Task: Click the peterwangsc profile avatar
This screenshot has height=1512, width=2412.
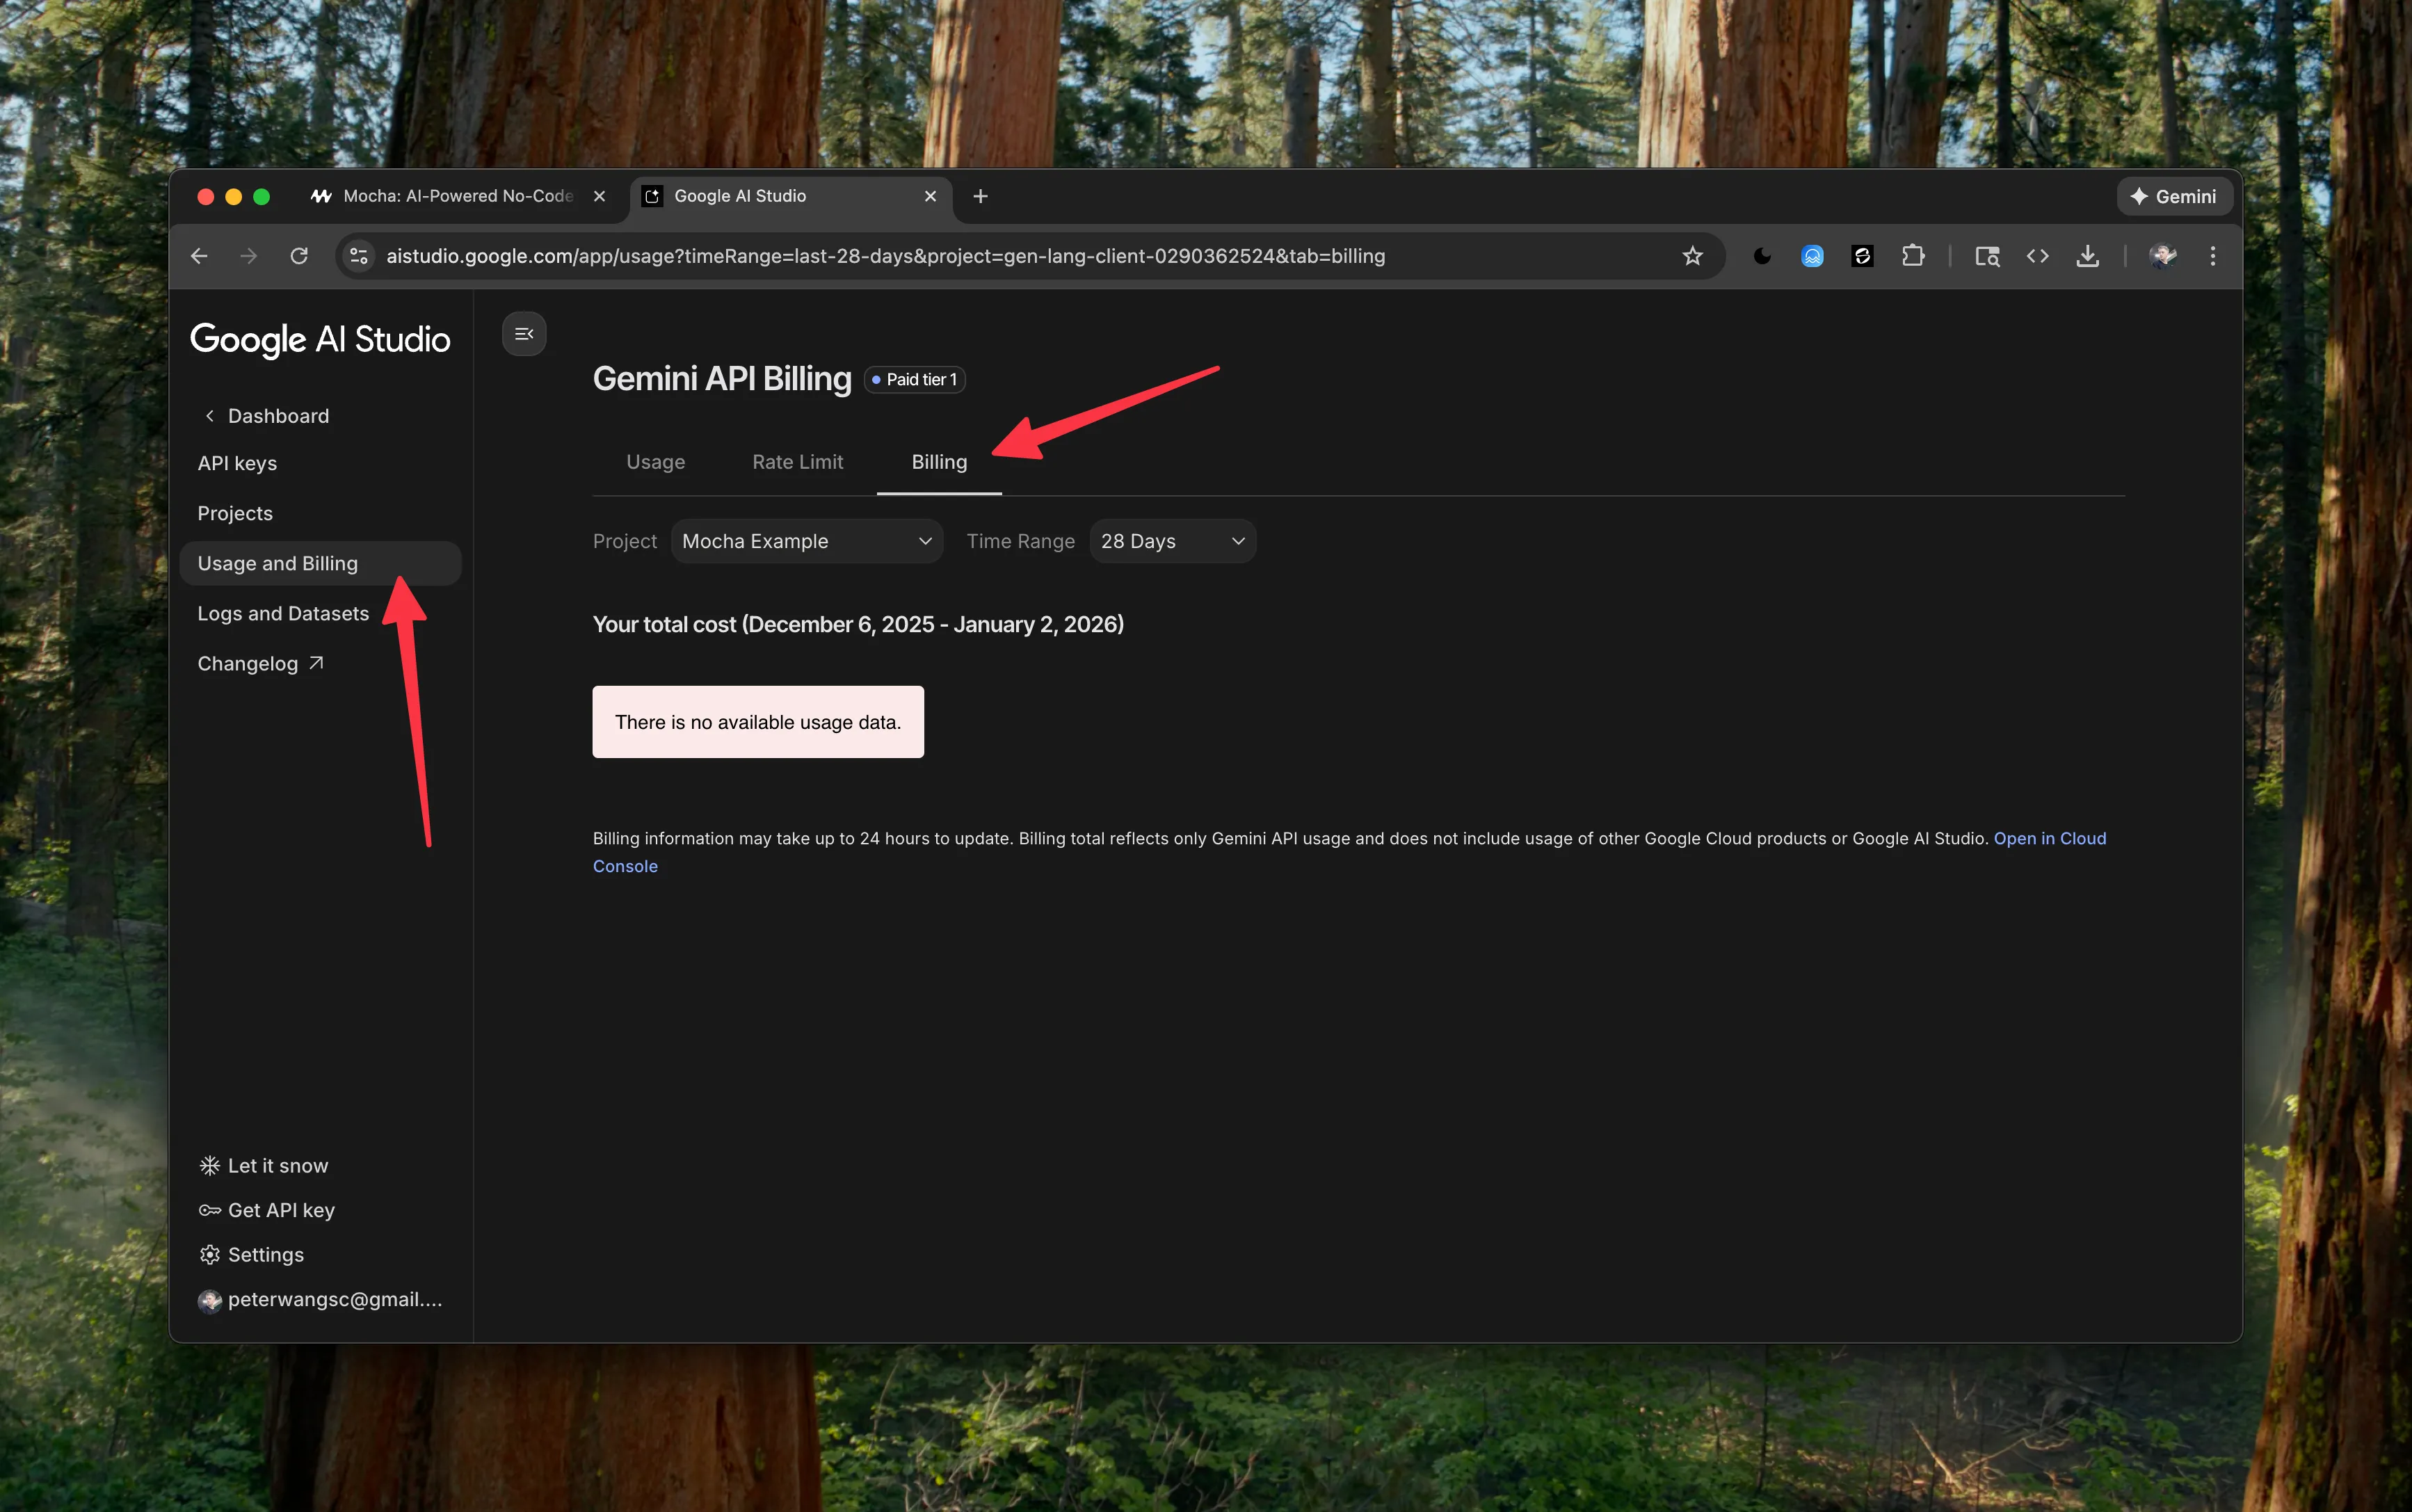Action: [2163, 256]
